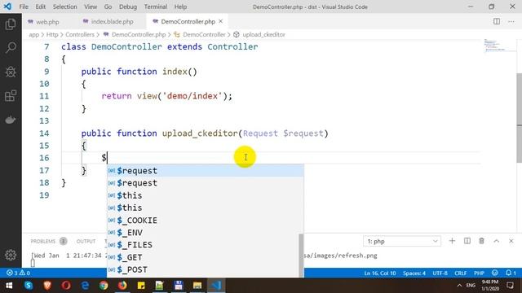
Task: Select the $_GET suggestion
Action: [x=205, y=257]
